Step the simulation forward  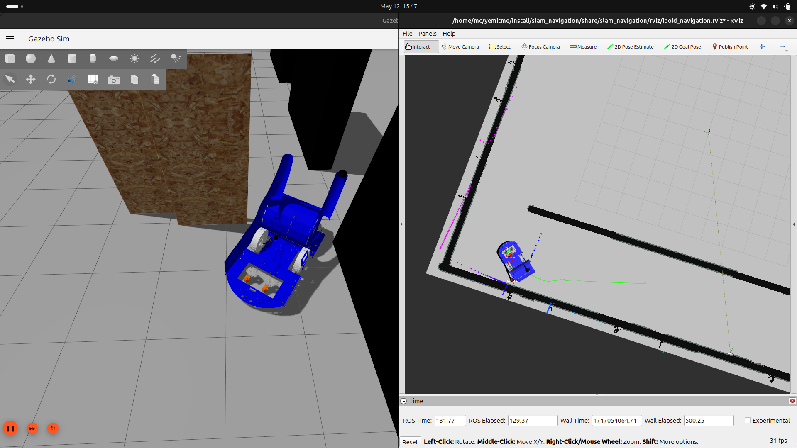click(32, 428)
